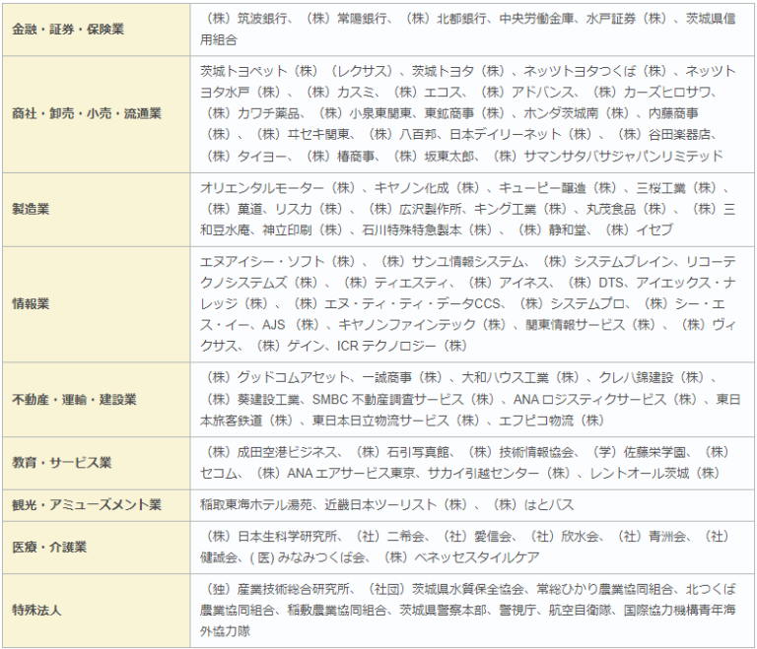Viewport: 757px width, 649px height.
Task: Select the 商社・卸売・小売・流通業 category cell
Action: (x=87, y=113)
